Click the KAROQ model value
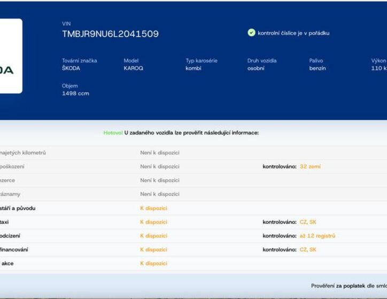This screenshot has height=299, width=387. (x=133, y=68)
